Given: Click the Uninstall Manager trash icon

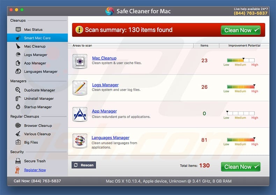Looking at the screenshot, I should click(x=18, y=99).
